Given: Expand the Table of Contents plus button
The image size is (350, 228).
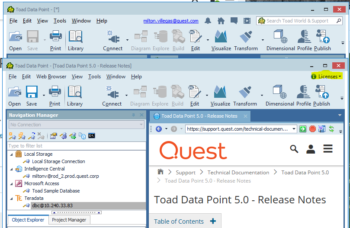Looking at the screenshot, I should pos(213,221).
